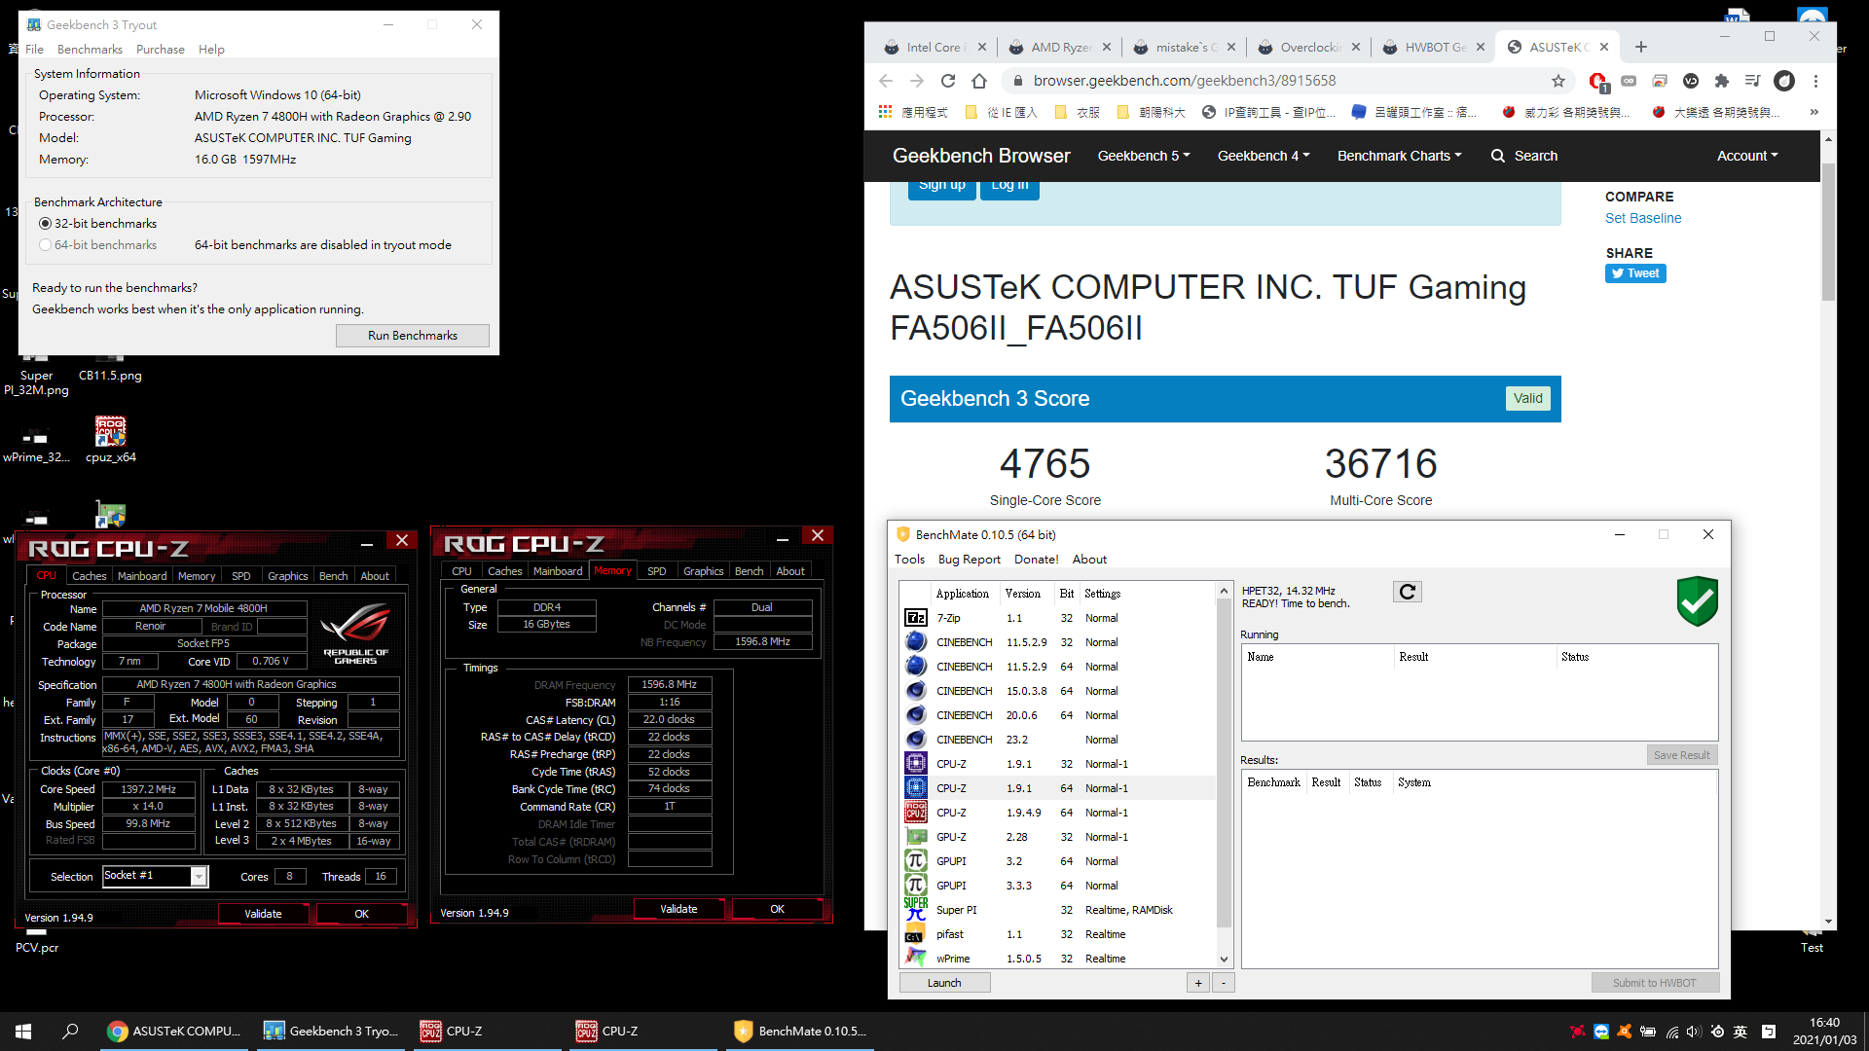
Task: Open the Donate! menu in BenchMate
Action: coord(1037,560)
